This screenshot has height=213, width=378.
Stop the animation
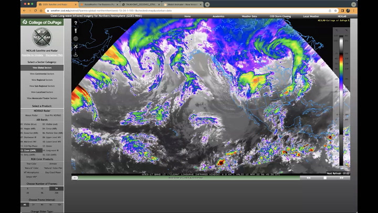(325, 178)
